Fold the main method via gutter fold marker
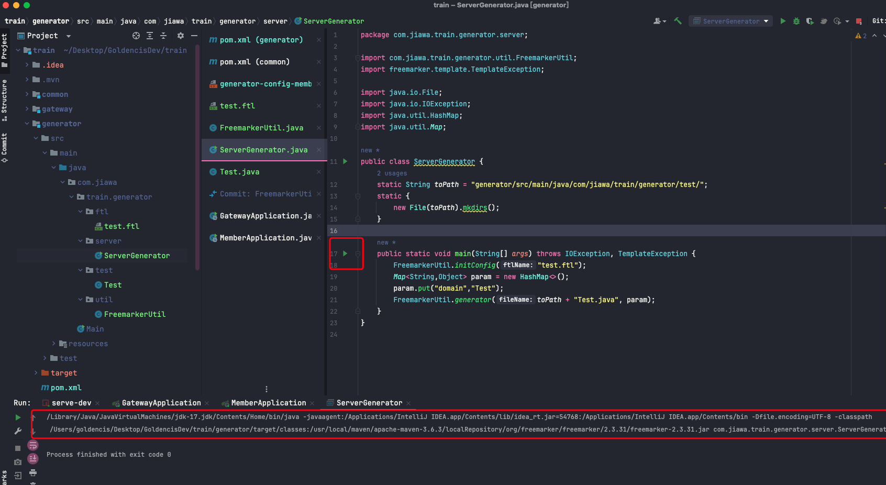The height and width of the screenshot is (485, 886). click(358, 253)
